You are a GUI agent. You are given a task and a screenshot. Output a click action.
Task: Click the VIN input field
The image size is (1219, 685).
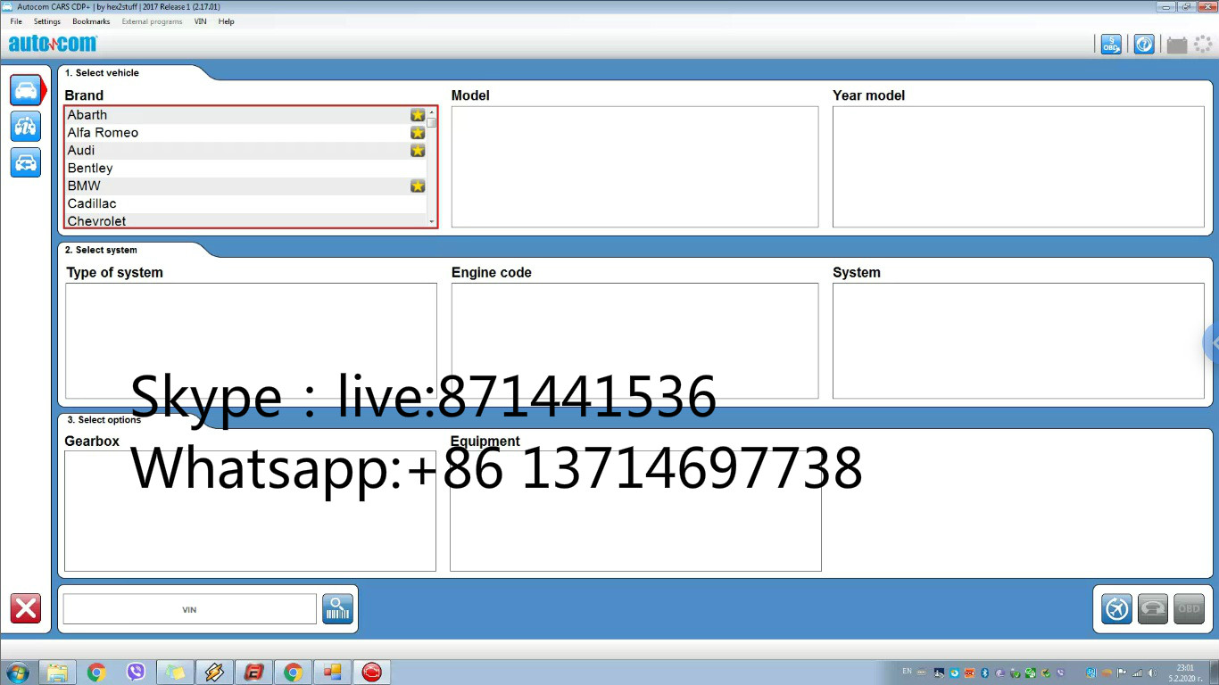point(189,609)
